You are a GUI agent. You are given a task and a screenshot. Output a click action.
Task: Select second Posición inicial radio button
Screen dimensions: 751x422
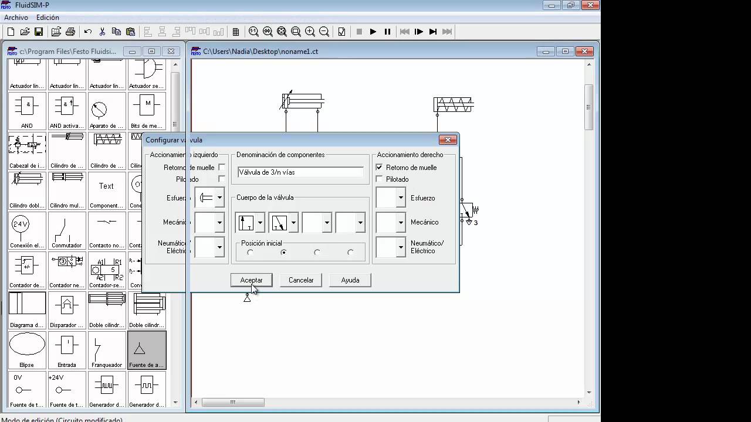pyautogui.click(x=284, y=253)
